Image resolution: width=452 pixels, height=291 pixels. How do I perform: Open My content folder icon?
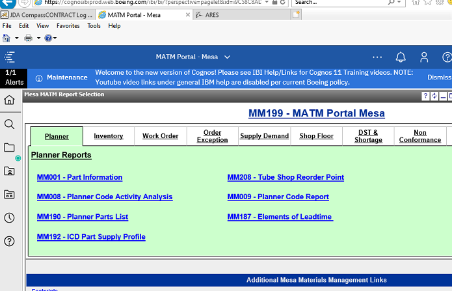(9, 148)
